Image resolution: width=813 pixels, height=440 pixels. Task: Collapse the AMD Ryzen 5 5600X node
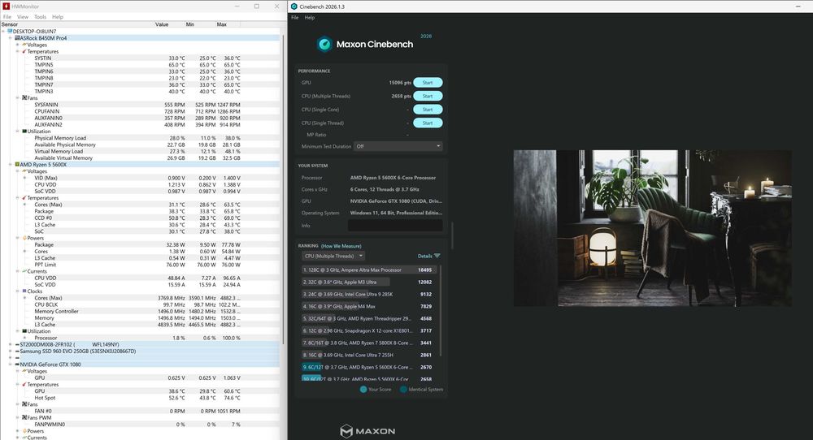11,165
